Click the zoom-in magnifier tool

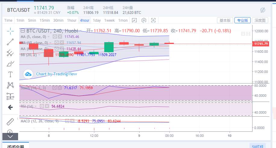[x=10, y=132]
